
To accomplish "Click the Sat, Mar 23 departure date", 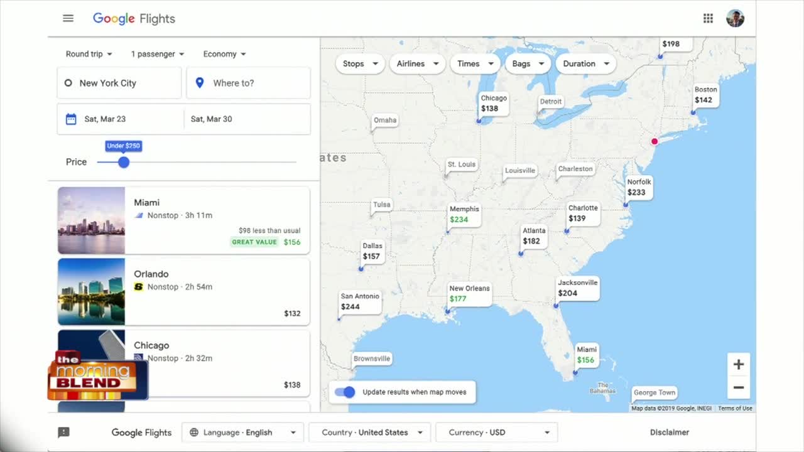I will click(121, 119).
